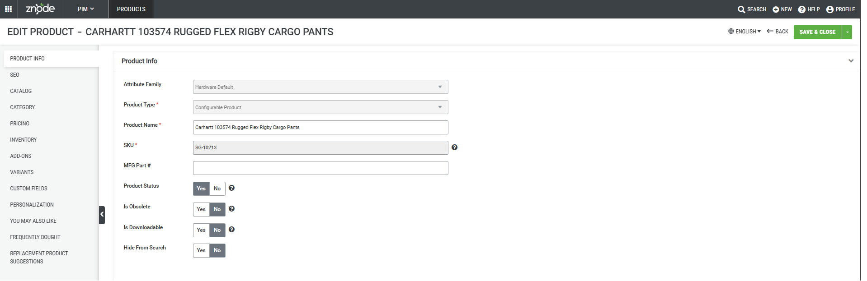Show help tooltip for SKU field
Image resolution: width=867 pixels, height=281 pixels.
[x=455, y=147]
